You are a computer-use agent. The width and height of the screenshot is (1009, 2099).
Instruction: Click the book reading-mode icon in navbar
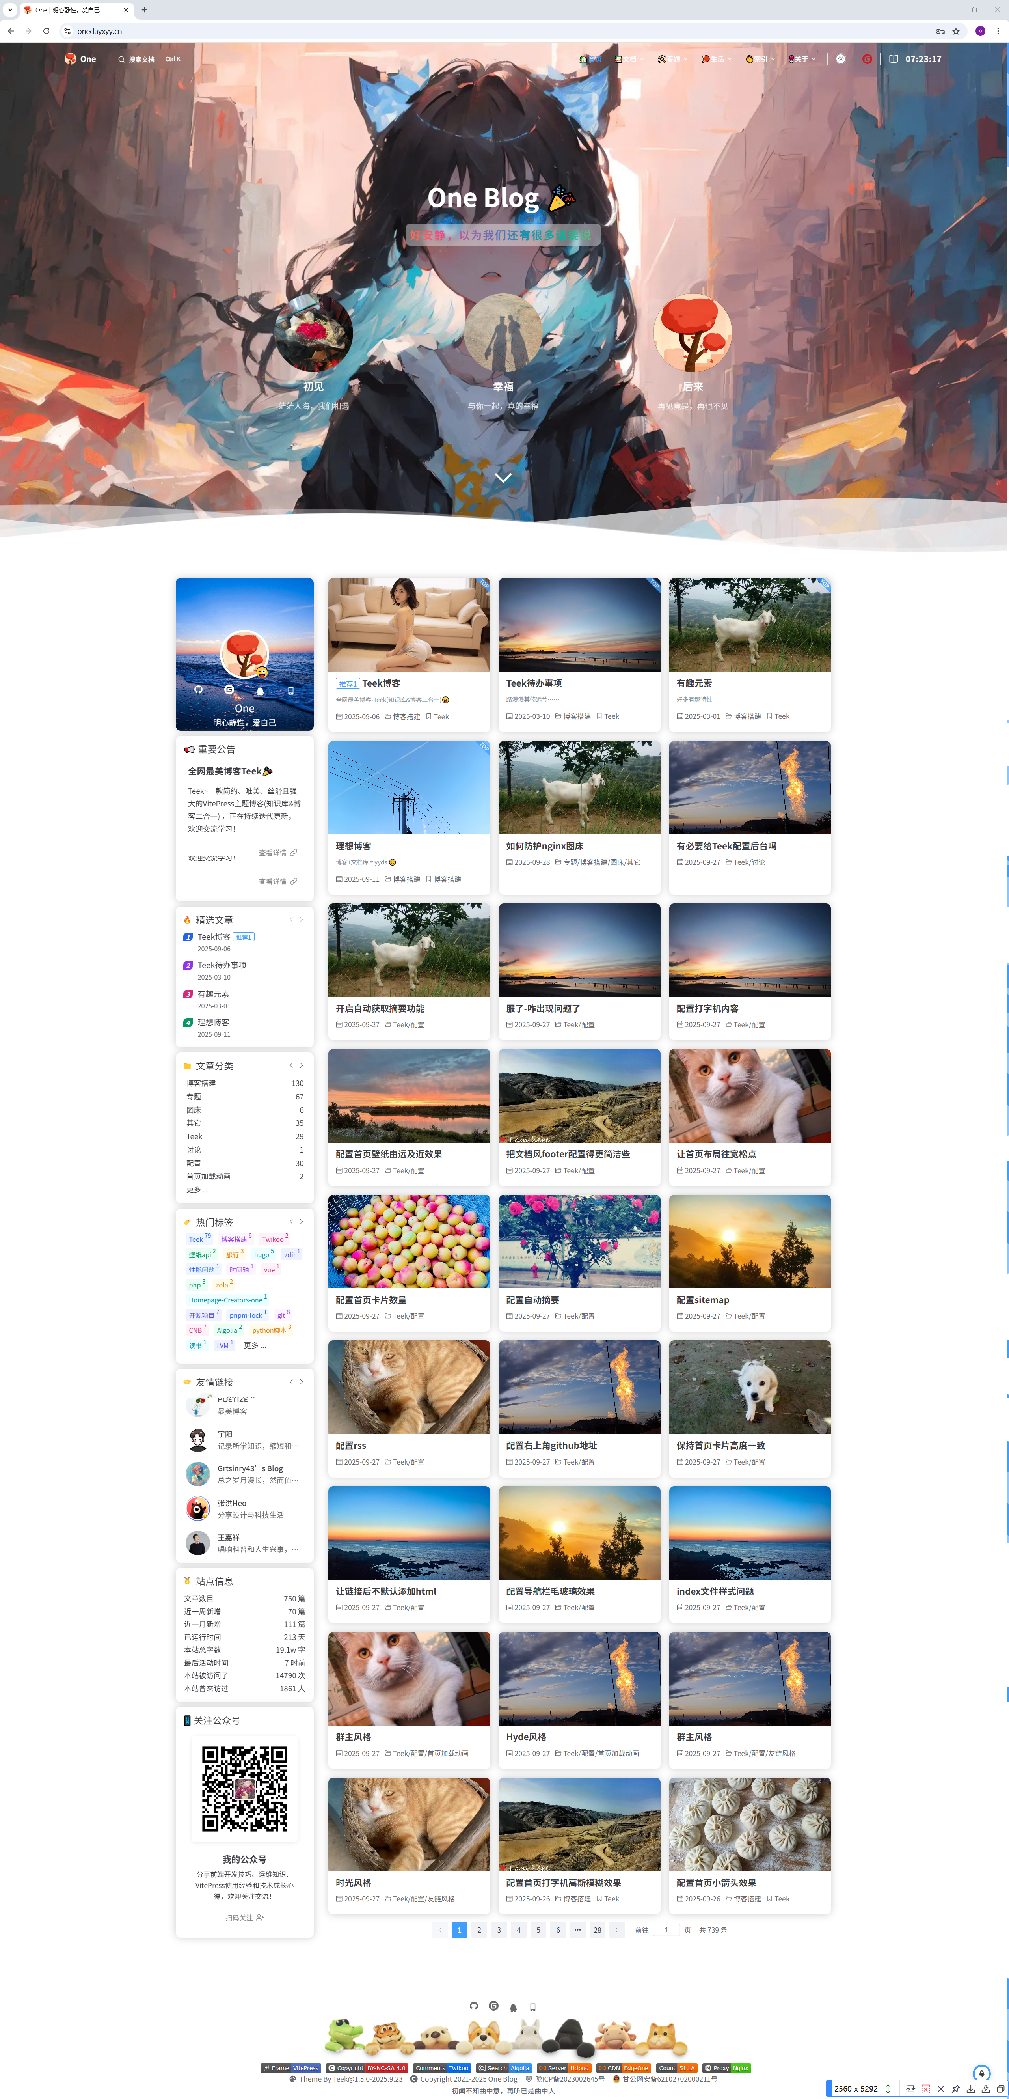tap(894, 59)
